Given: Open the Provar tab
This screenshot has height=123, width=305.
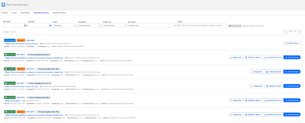Looking at the screenshot, I should (14, 13).
